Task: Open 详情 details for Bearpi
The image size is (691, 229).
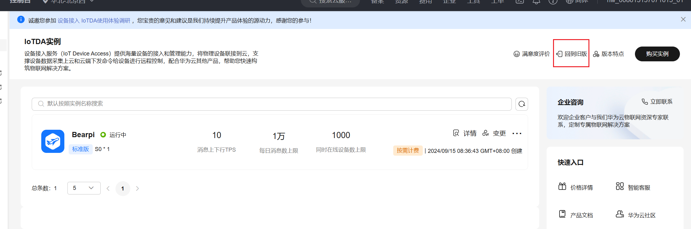Action: point(470,133)
